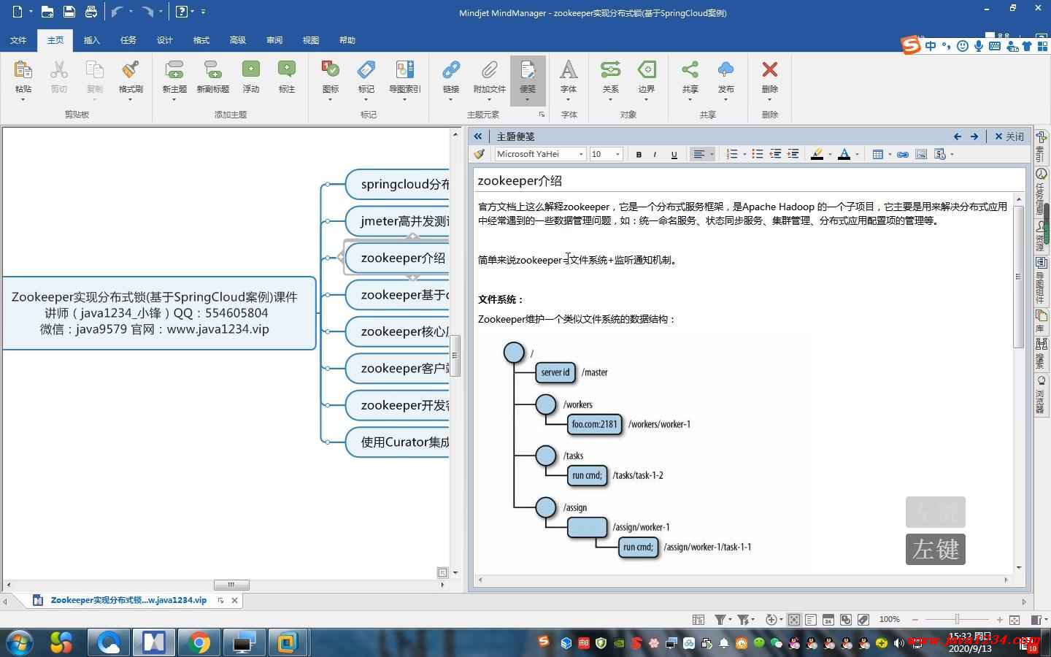Expand the 新主题 dropdown arrow
Screen dimensions: 1051x657
pyautogui.click(x=174, y=99)
